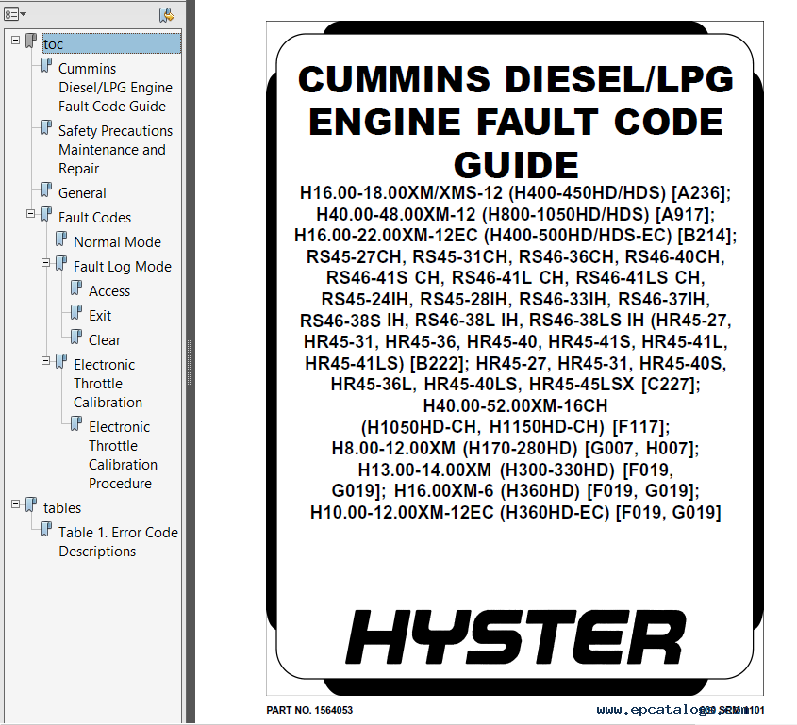Collapse the Fault Log Mode branch
This screenshot has width=797, height=725.
pyautogui.click(x=46, y=263)
